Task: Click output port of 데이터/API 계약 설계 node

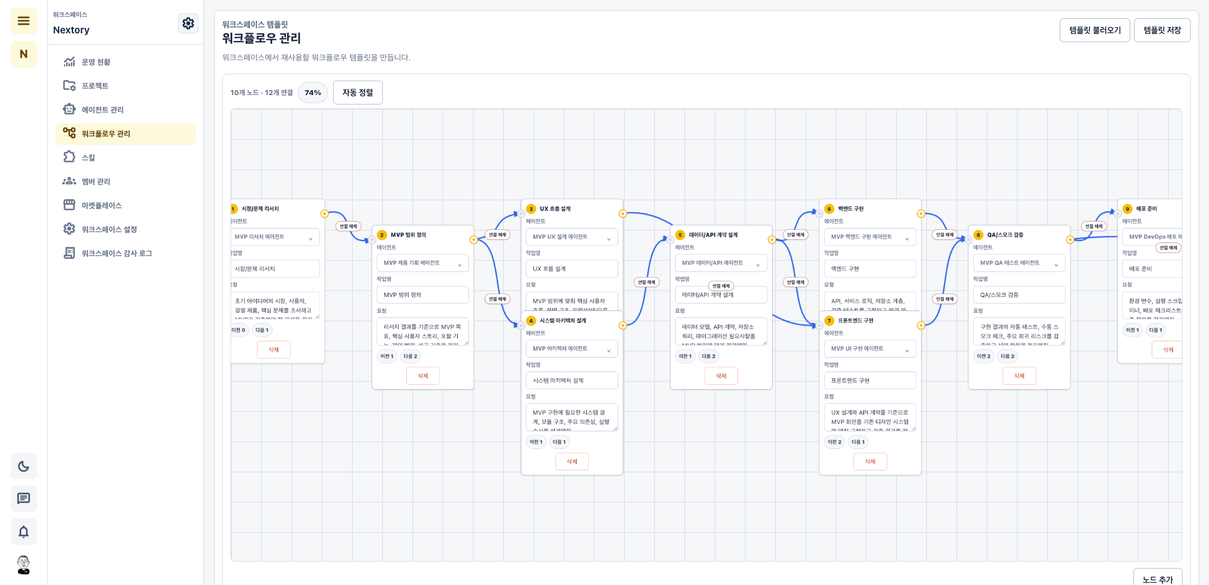Action: click(772, 240)
